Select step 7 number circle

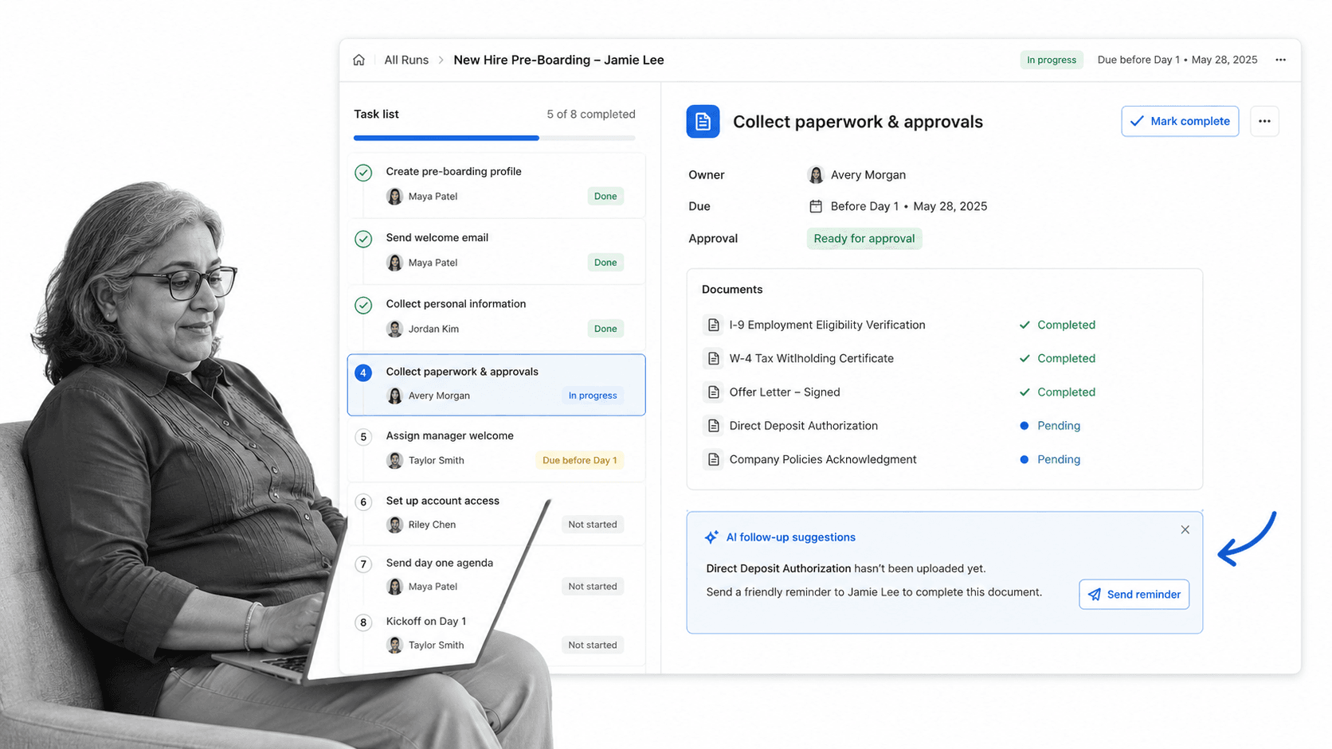click(x=363, y=564)
